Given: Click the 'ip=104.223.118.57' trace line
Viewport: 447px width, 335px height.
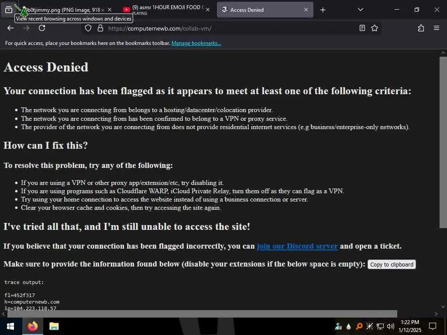Looking at the screenshot, I should pyautogui.click(x=30, y=308).
